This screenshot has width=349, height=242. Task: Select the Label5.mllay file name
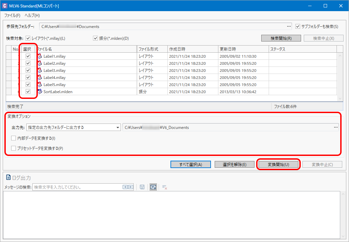coord(55,85)
